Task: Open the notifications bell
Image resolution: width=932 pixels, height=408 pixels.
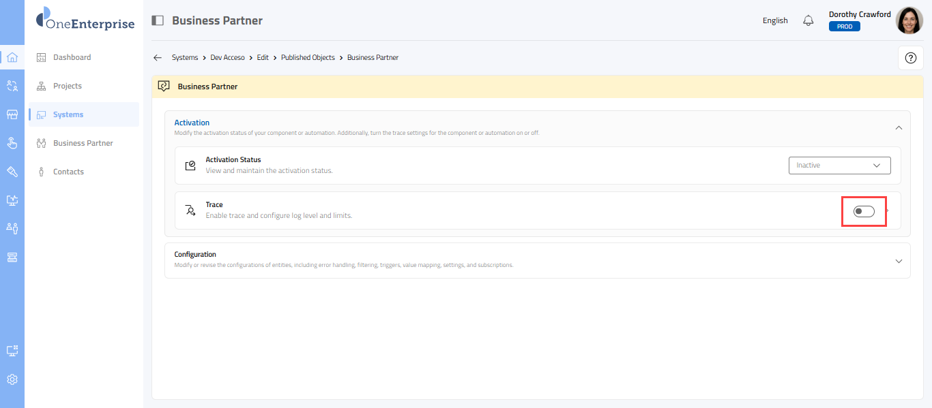Action: 809,20
